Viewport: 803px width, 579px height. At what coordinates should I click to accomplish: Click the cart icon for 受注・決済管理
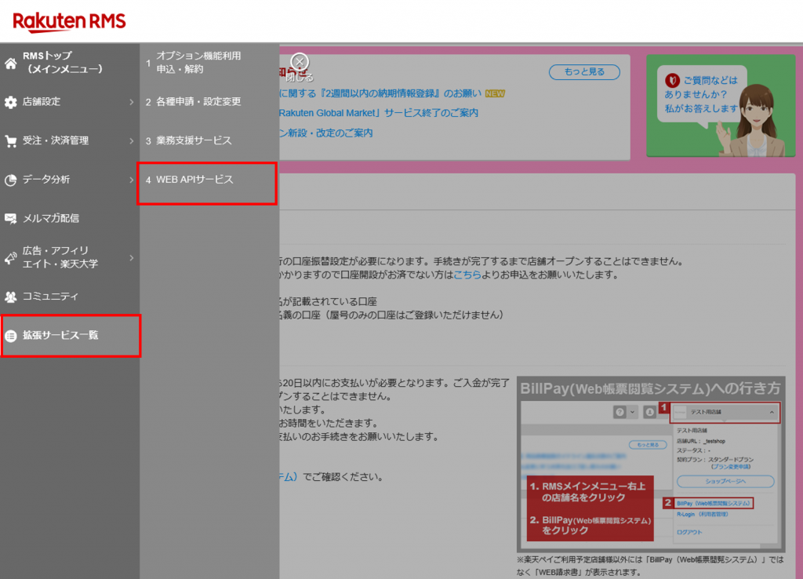[10, 141]
